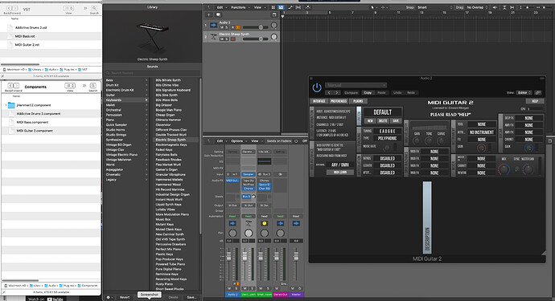555x301 pixels.
Task: Switch to the PLUGINS tab in MIDI Guitar
Action: tap(358, 101)
